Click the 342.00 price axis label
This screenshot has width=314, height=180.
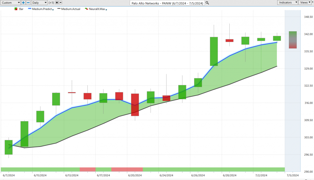point(308,34)
